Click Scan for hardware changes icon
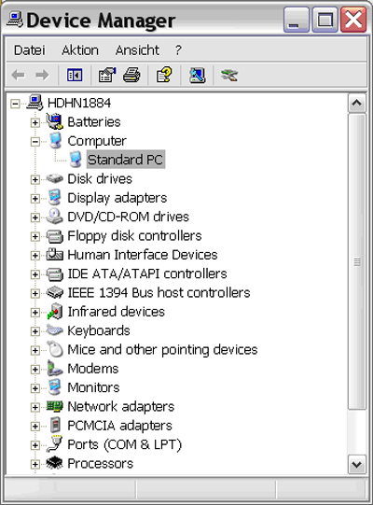 coord(197,76)
